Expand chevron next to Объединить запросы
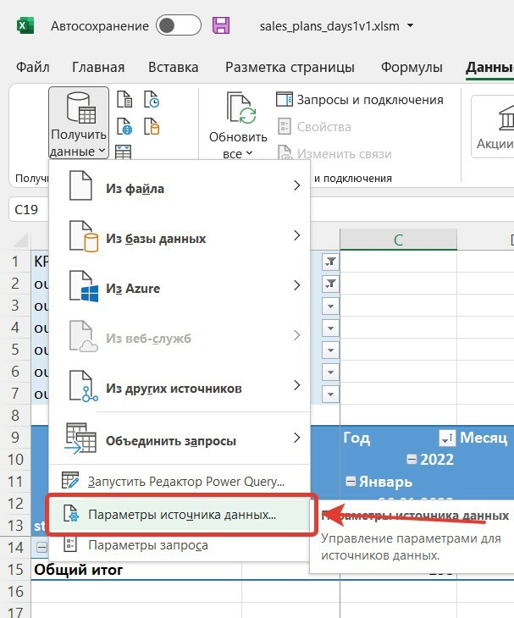Viewport: 514px width, 618px height. pos(297,438)
